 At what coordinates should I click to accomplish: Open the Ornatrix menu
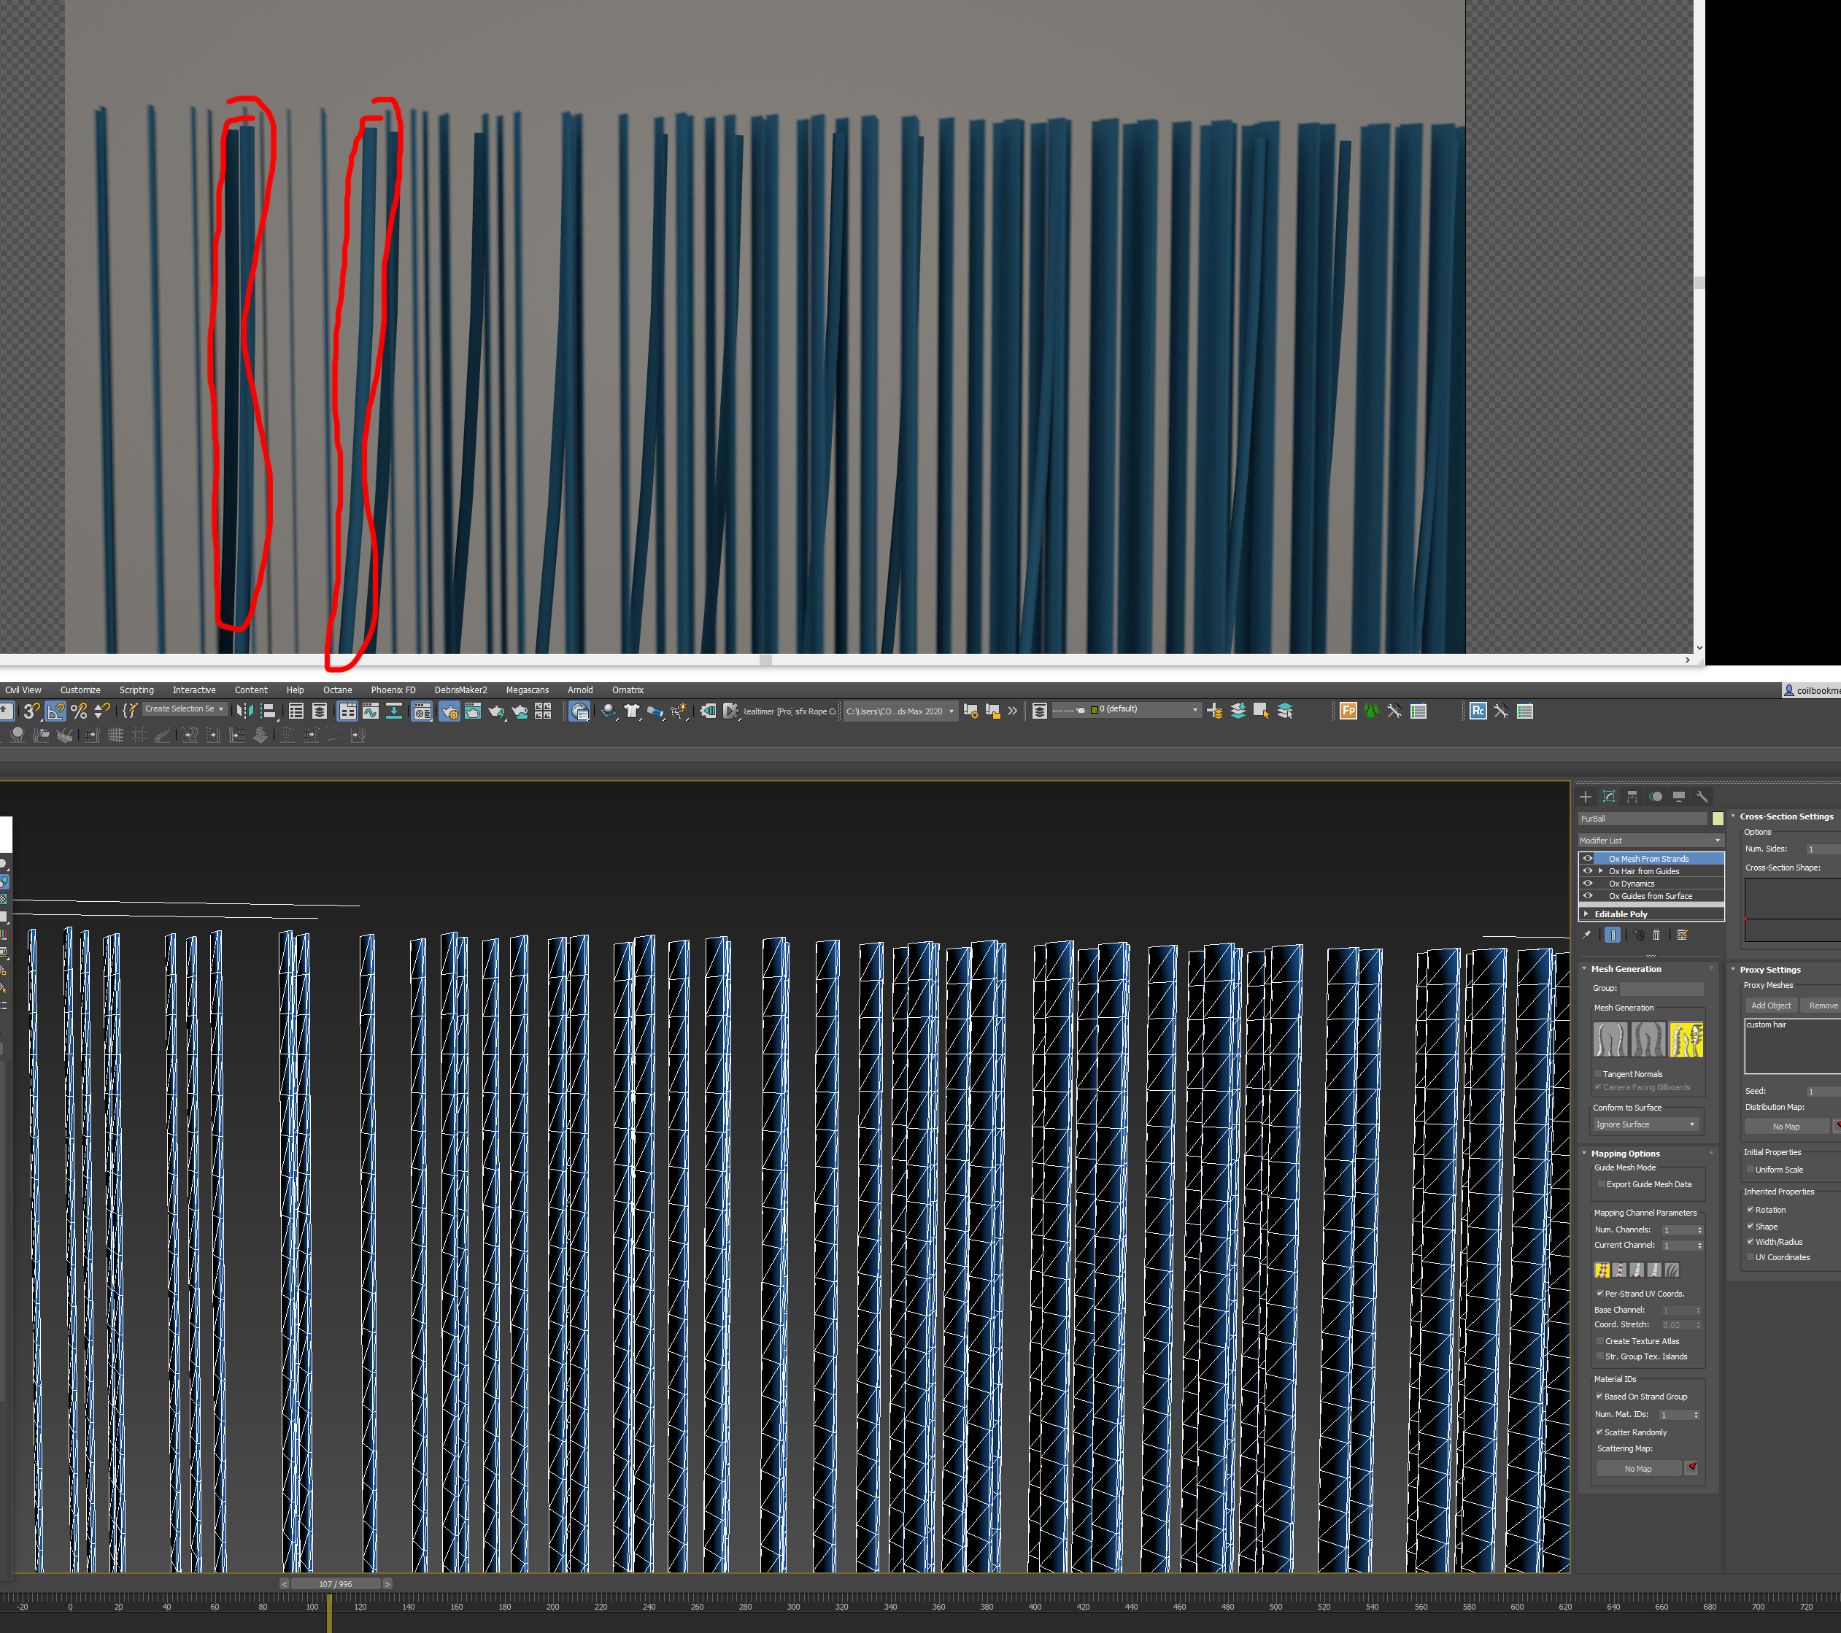627,690
